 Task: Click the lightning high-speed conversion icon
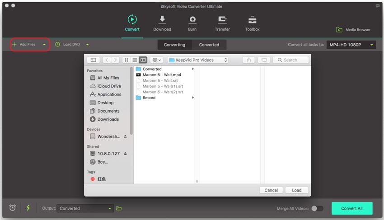[28, 208]
